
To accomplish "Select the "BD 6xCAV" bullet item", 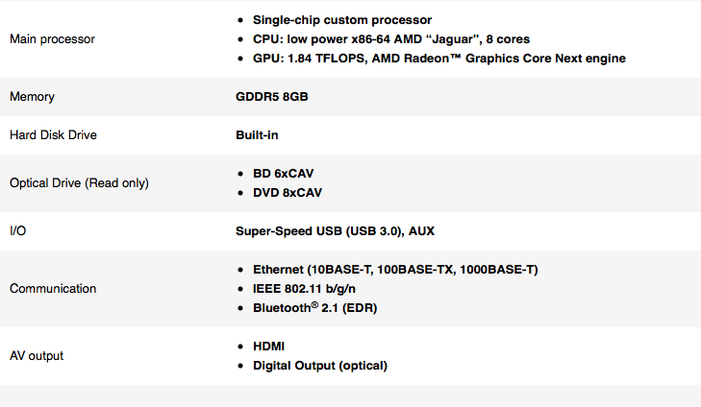I will click(283, 174).
